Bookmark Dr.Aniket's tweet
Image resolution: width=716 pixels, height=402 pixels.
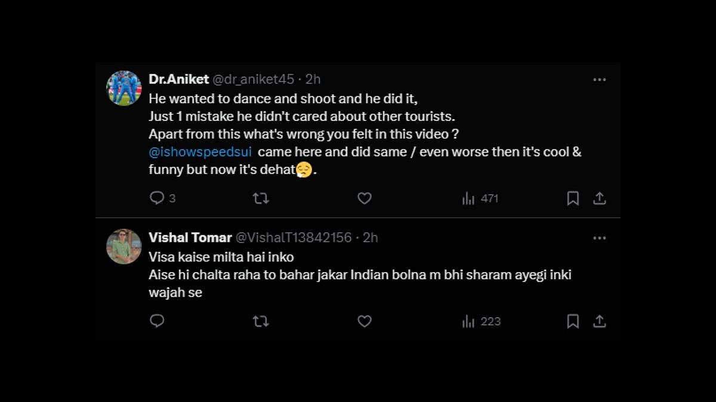coord(573,198)
